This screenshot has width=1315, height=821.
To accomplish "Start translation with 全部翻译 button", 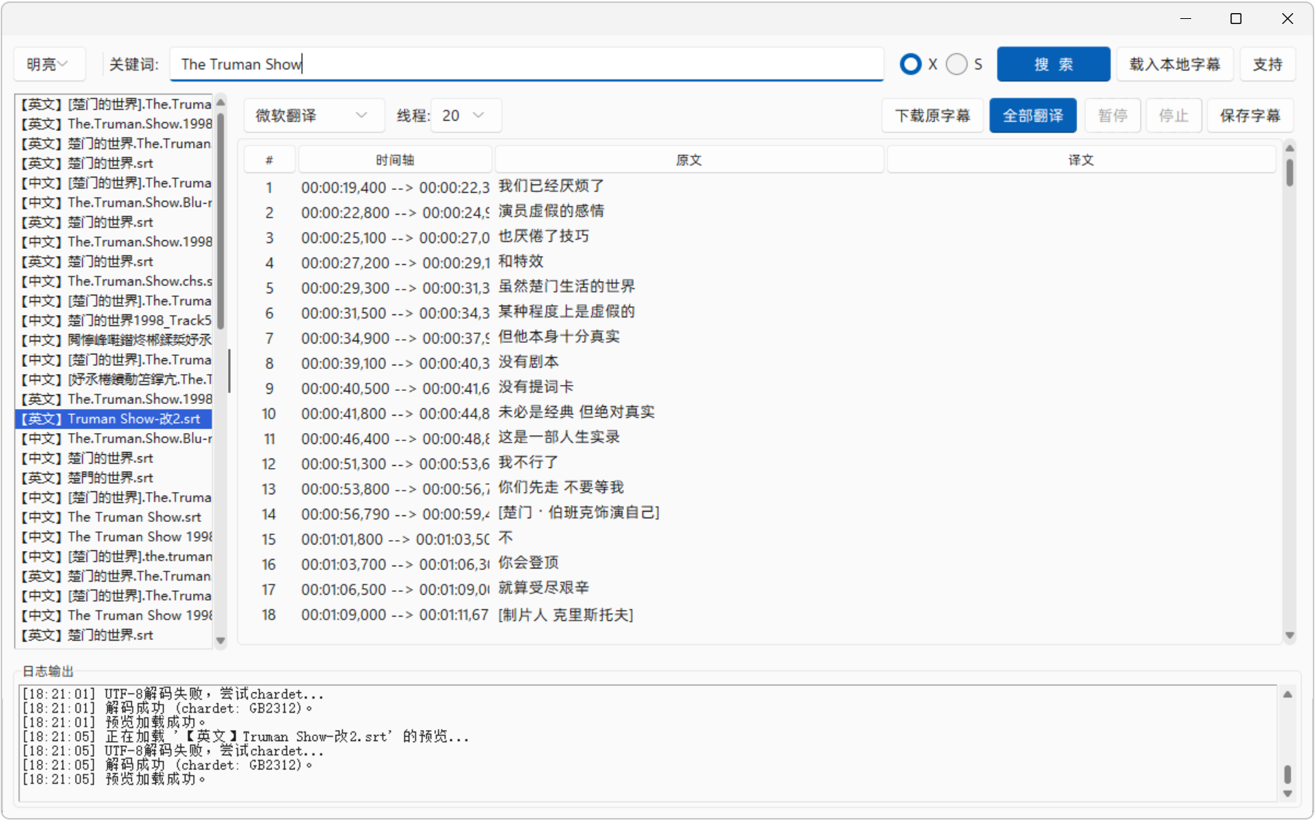I will (x=1032, y=116).
